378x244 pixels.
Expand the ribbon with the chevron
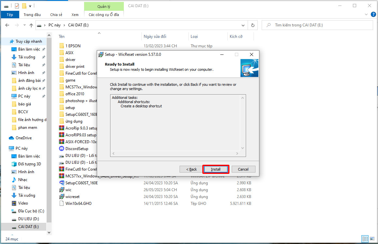[366, 14]
